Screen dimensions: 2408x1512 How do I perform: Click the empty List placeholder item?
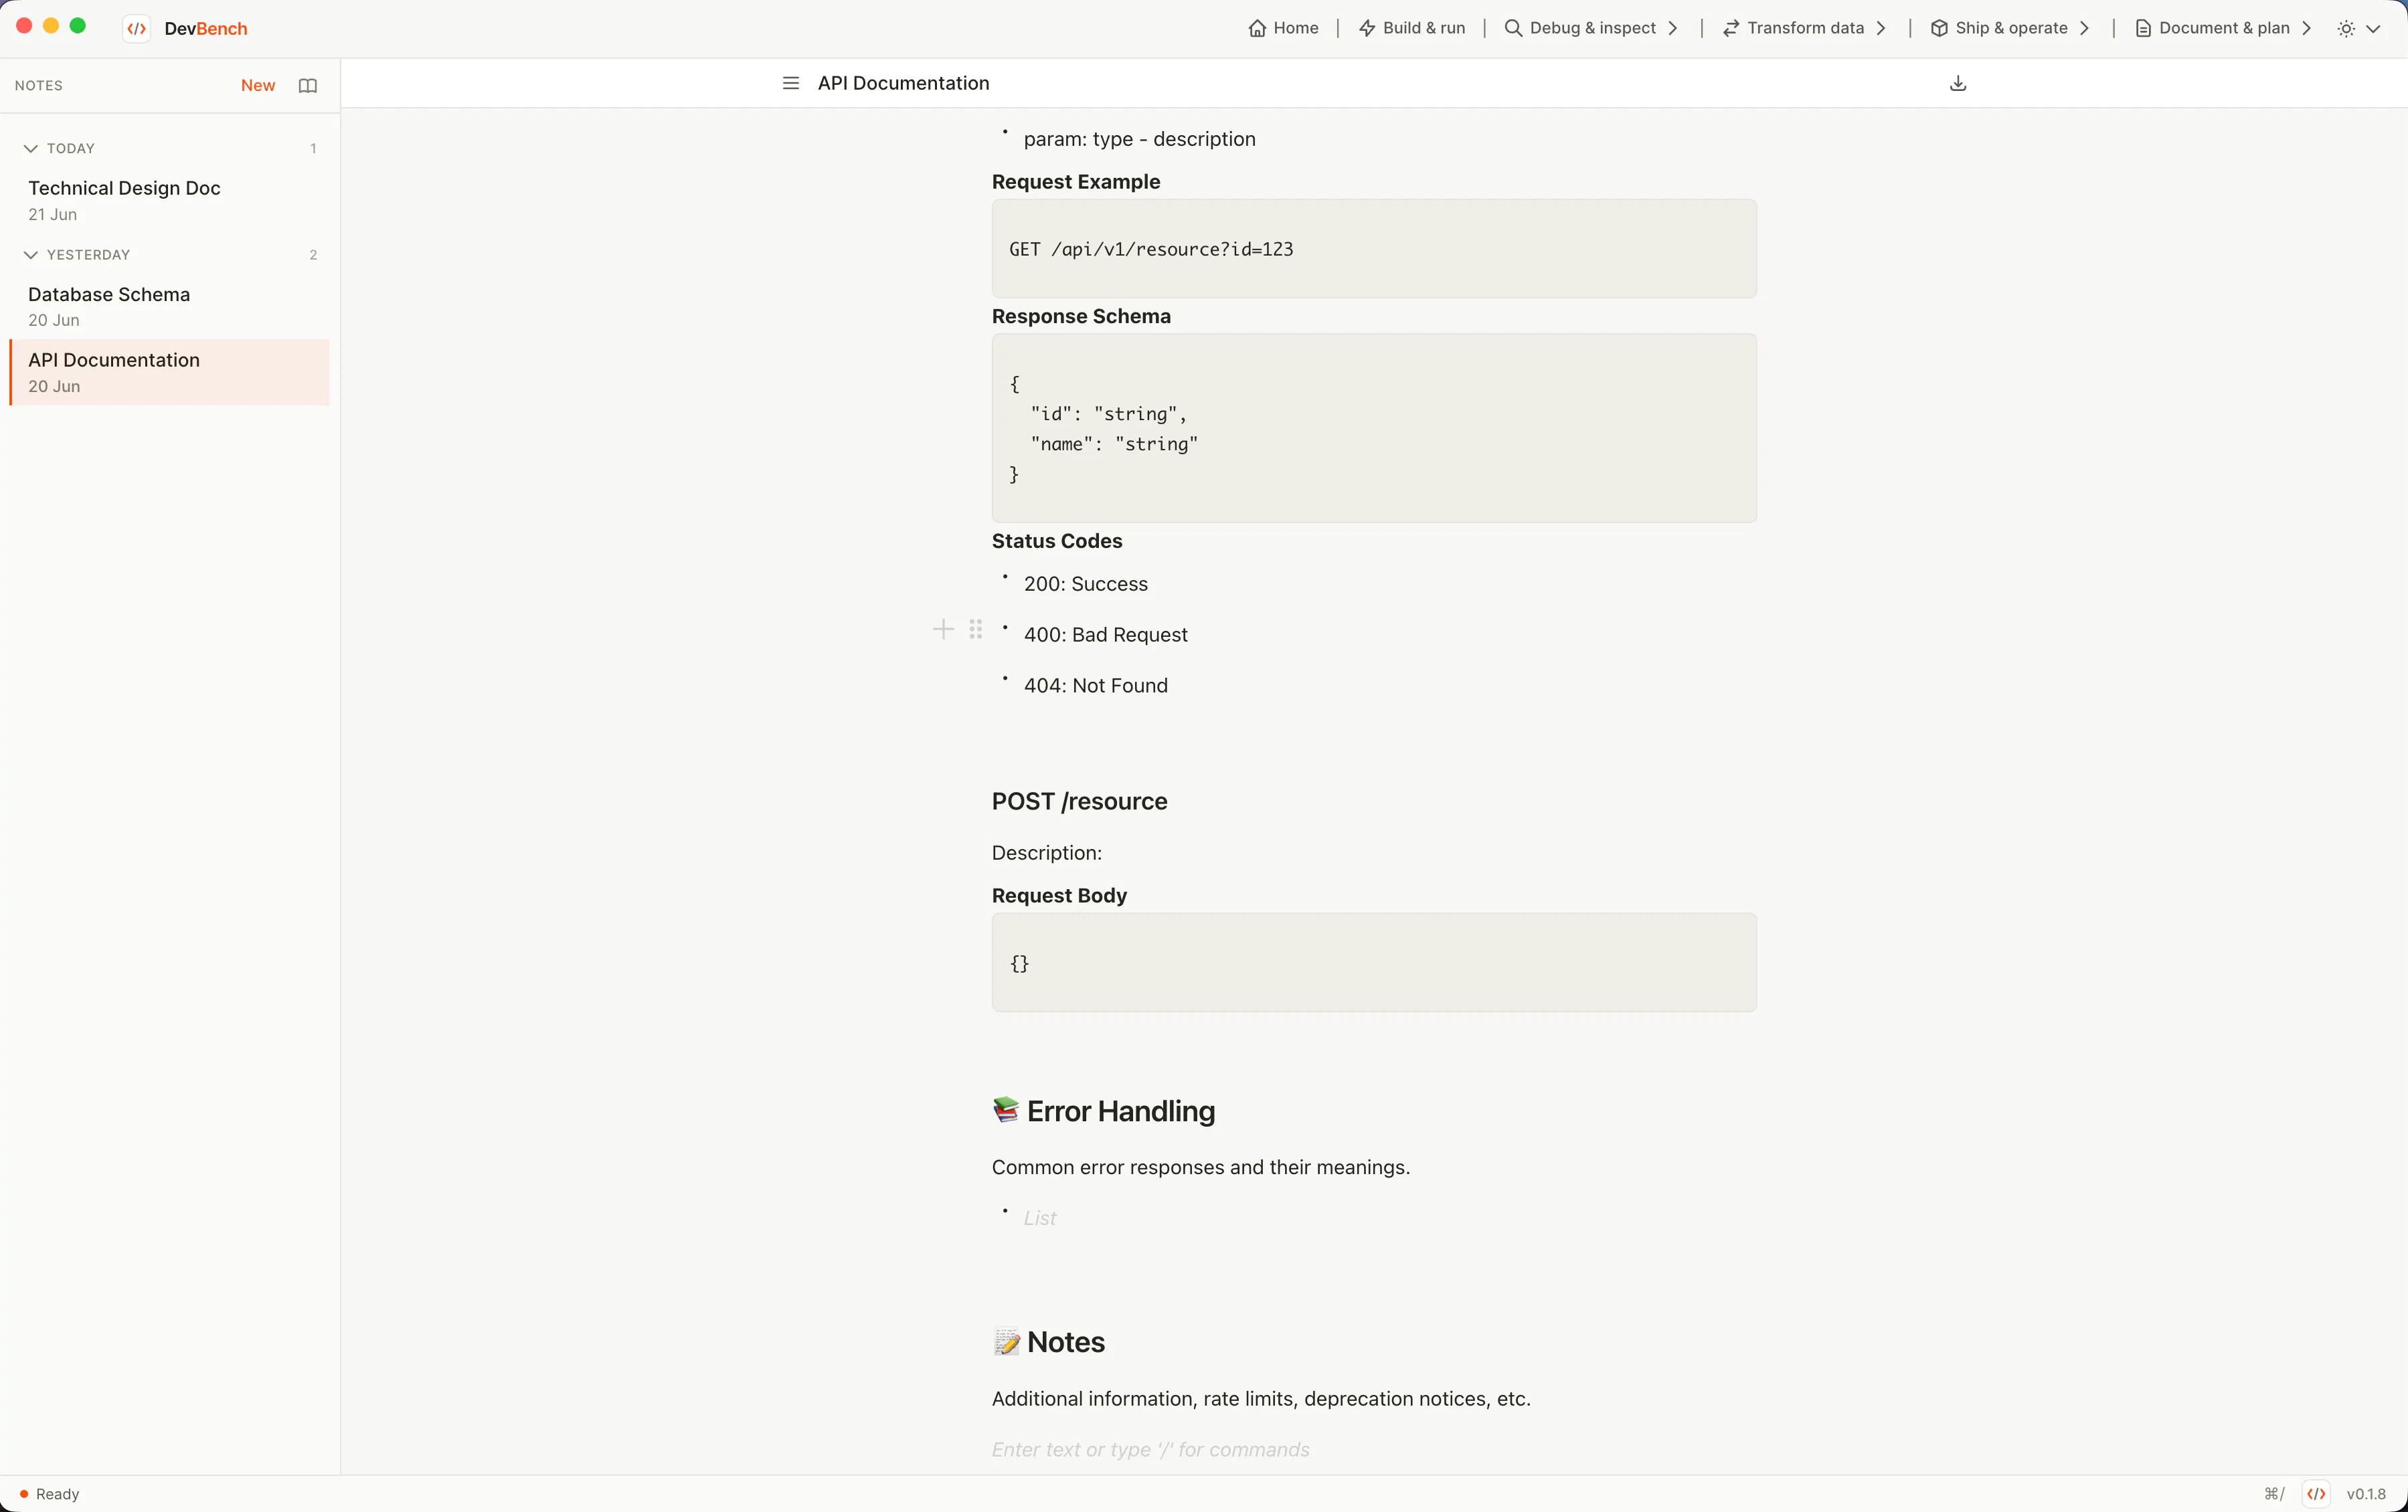pos(1039,1218)
